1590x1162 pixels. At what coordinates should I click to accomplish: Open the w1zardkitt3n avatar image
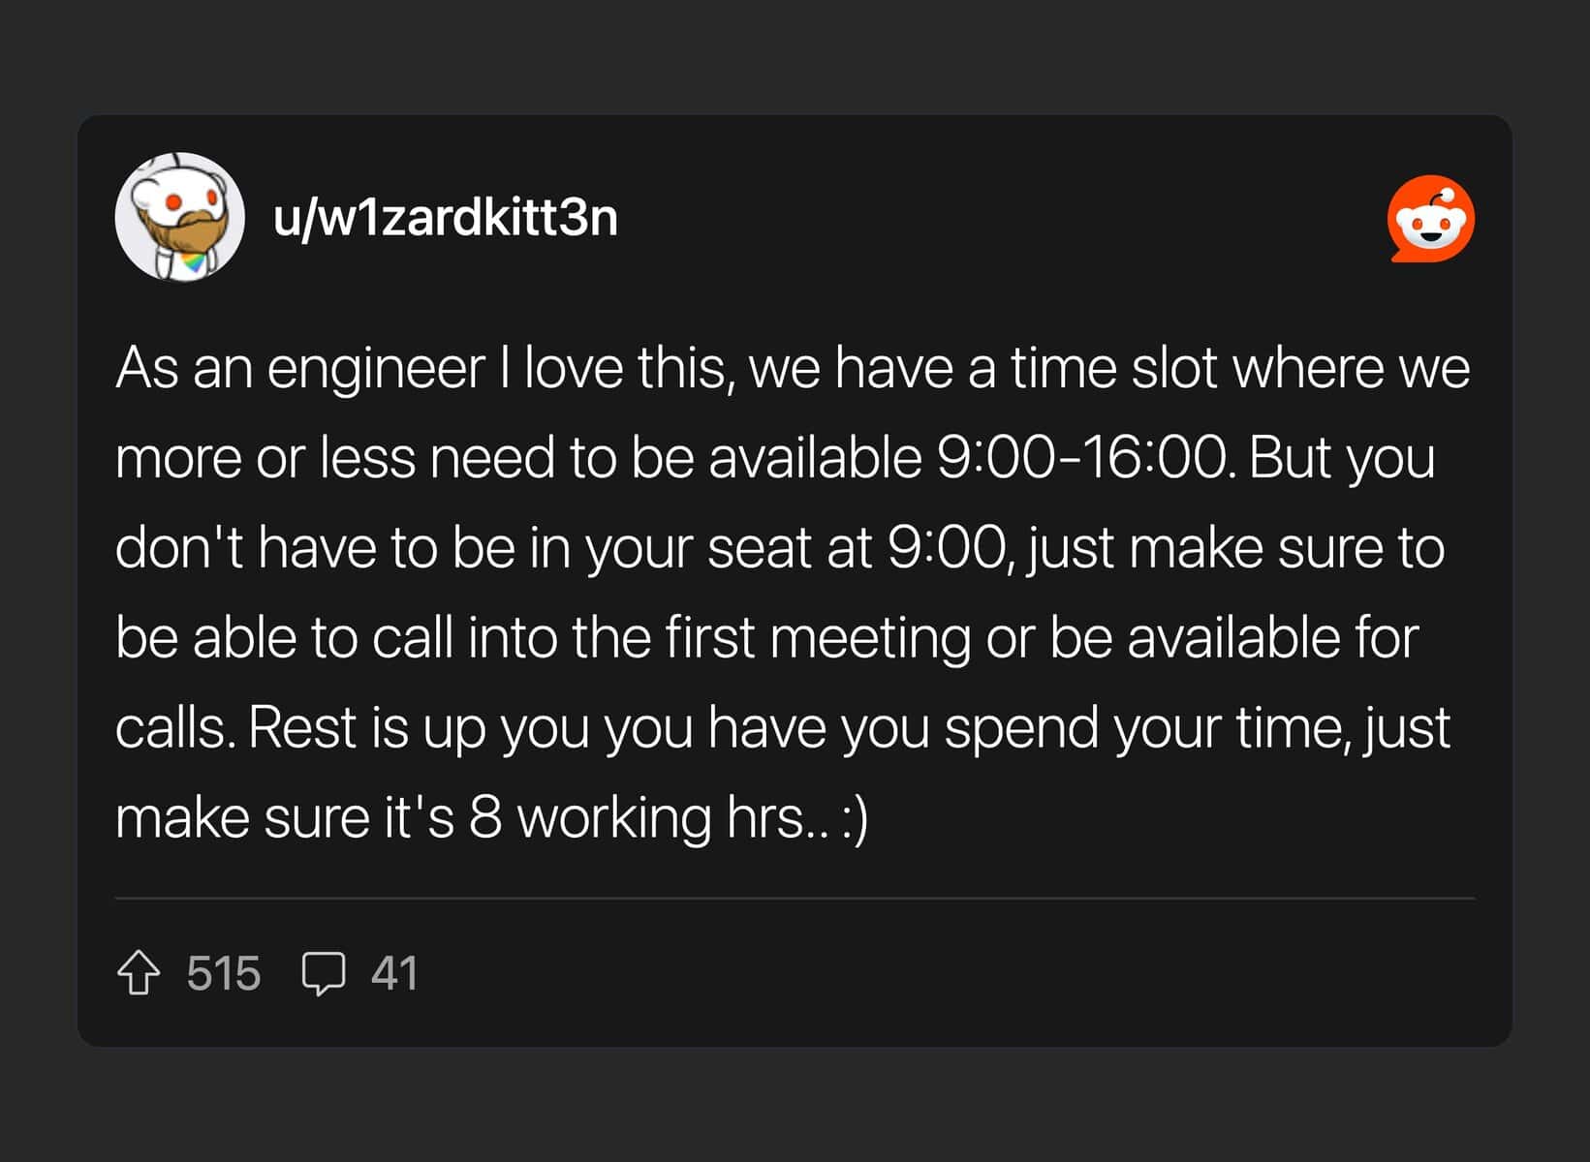(179, 217)
